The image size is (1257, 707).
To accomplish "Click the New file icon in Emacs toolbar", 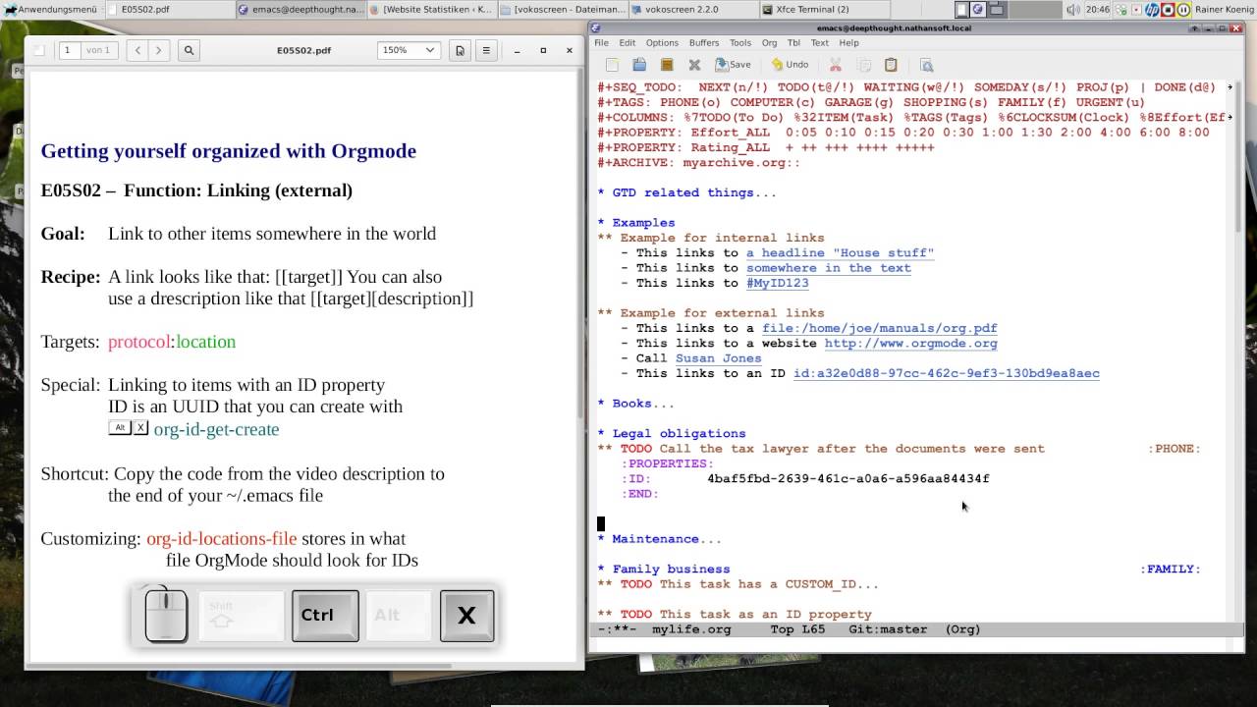I will tap(612, 65).
